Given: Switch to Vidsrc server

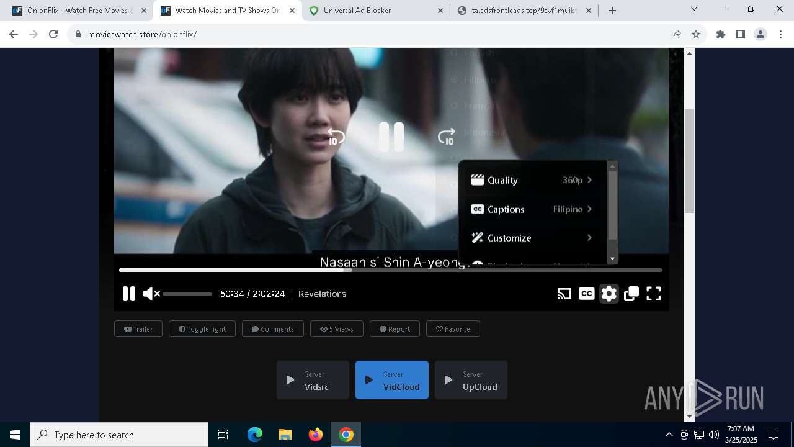Looking at the screenshot, I should [x=313, y=380].
